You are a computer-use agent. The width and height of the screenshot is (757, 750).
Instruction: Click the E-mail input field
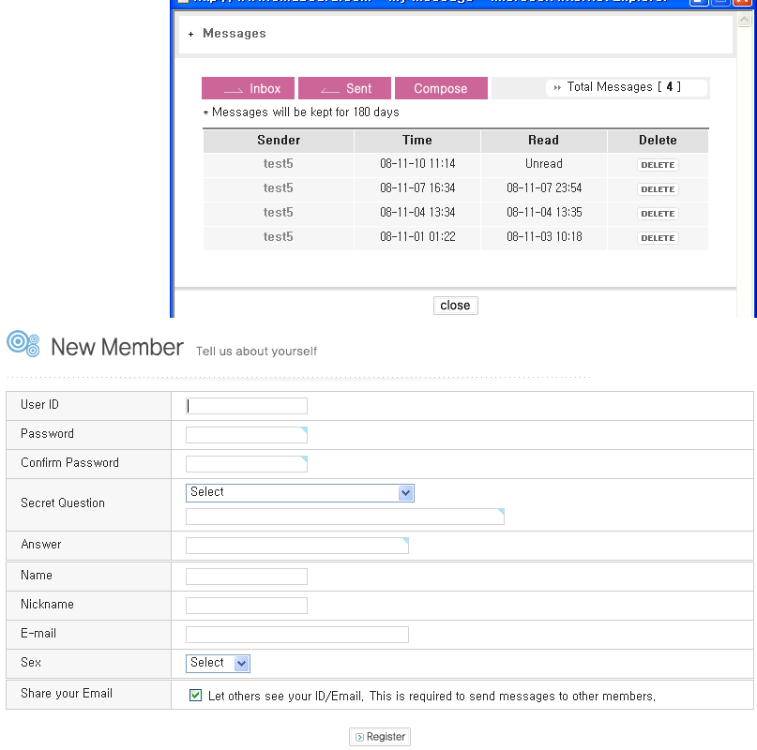(x=297, y=634)
